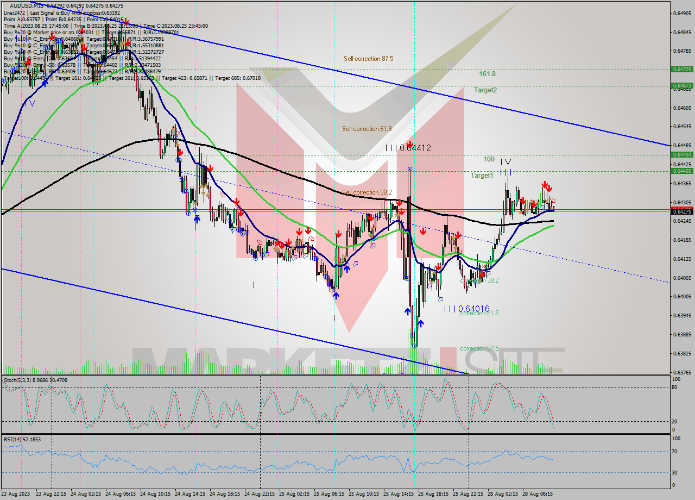695x500 pixels.
Task: Click the '24 Aug 22:15' time axis label
Action: (260, 494)
